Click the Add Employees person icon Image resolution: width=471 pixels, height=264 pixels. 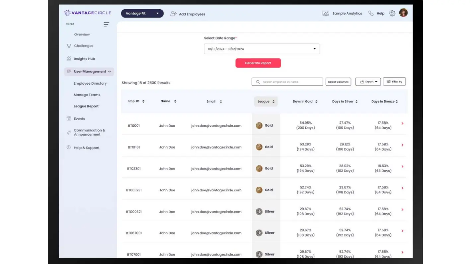pyautogui.click(x=173, y=14)
